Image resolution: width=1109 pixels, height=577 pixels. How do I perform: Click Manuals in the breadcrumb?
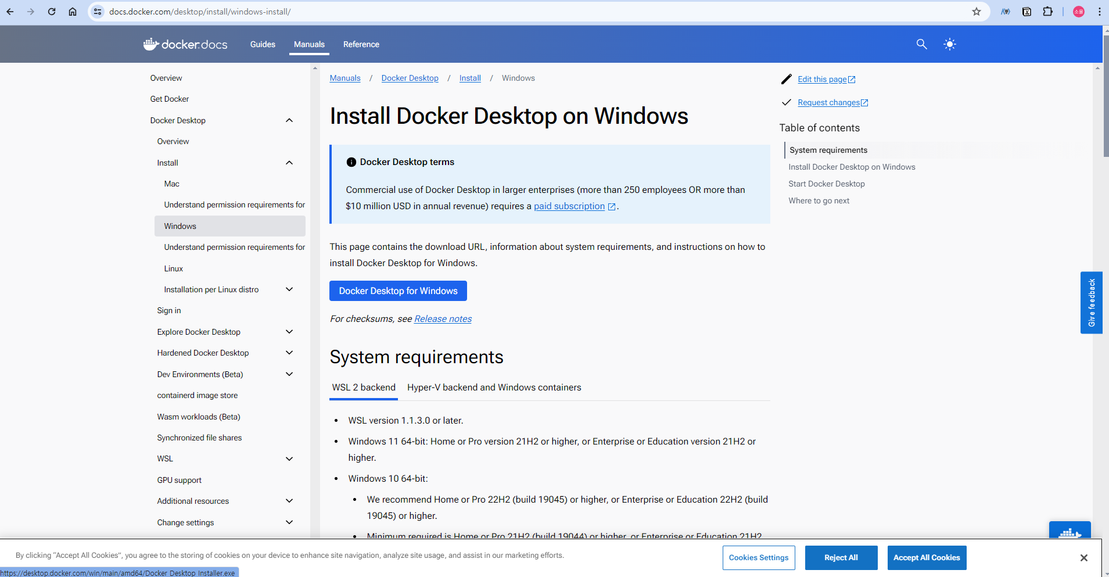[x=345, y=78]
